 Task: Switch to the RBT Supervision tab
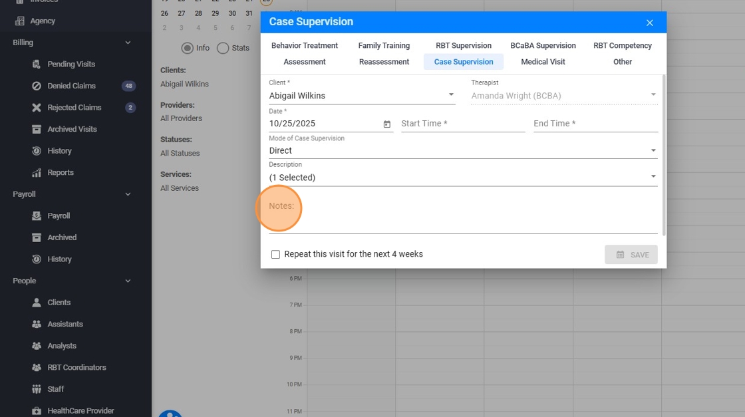pos(464,46)
